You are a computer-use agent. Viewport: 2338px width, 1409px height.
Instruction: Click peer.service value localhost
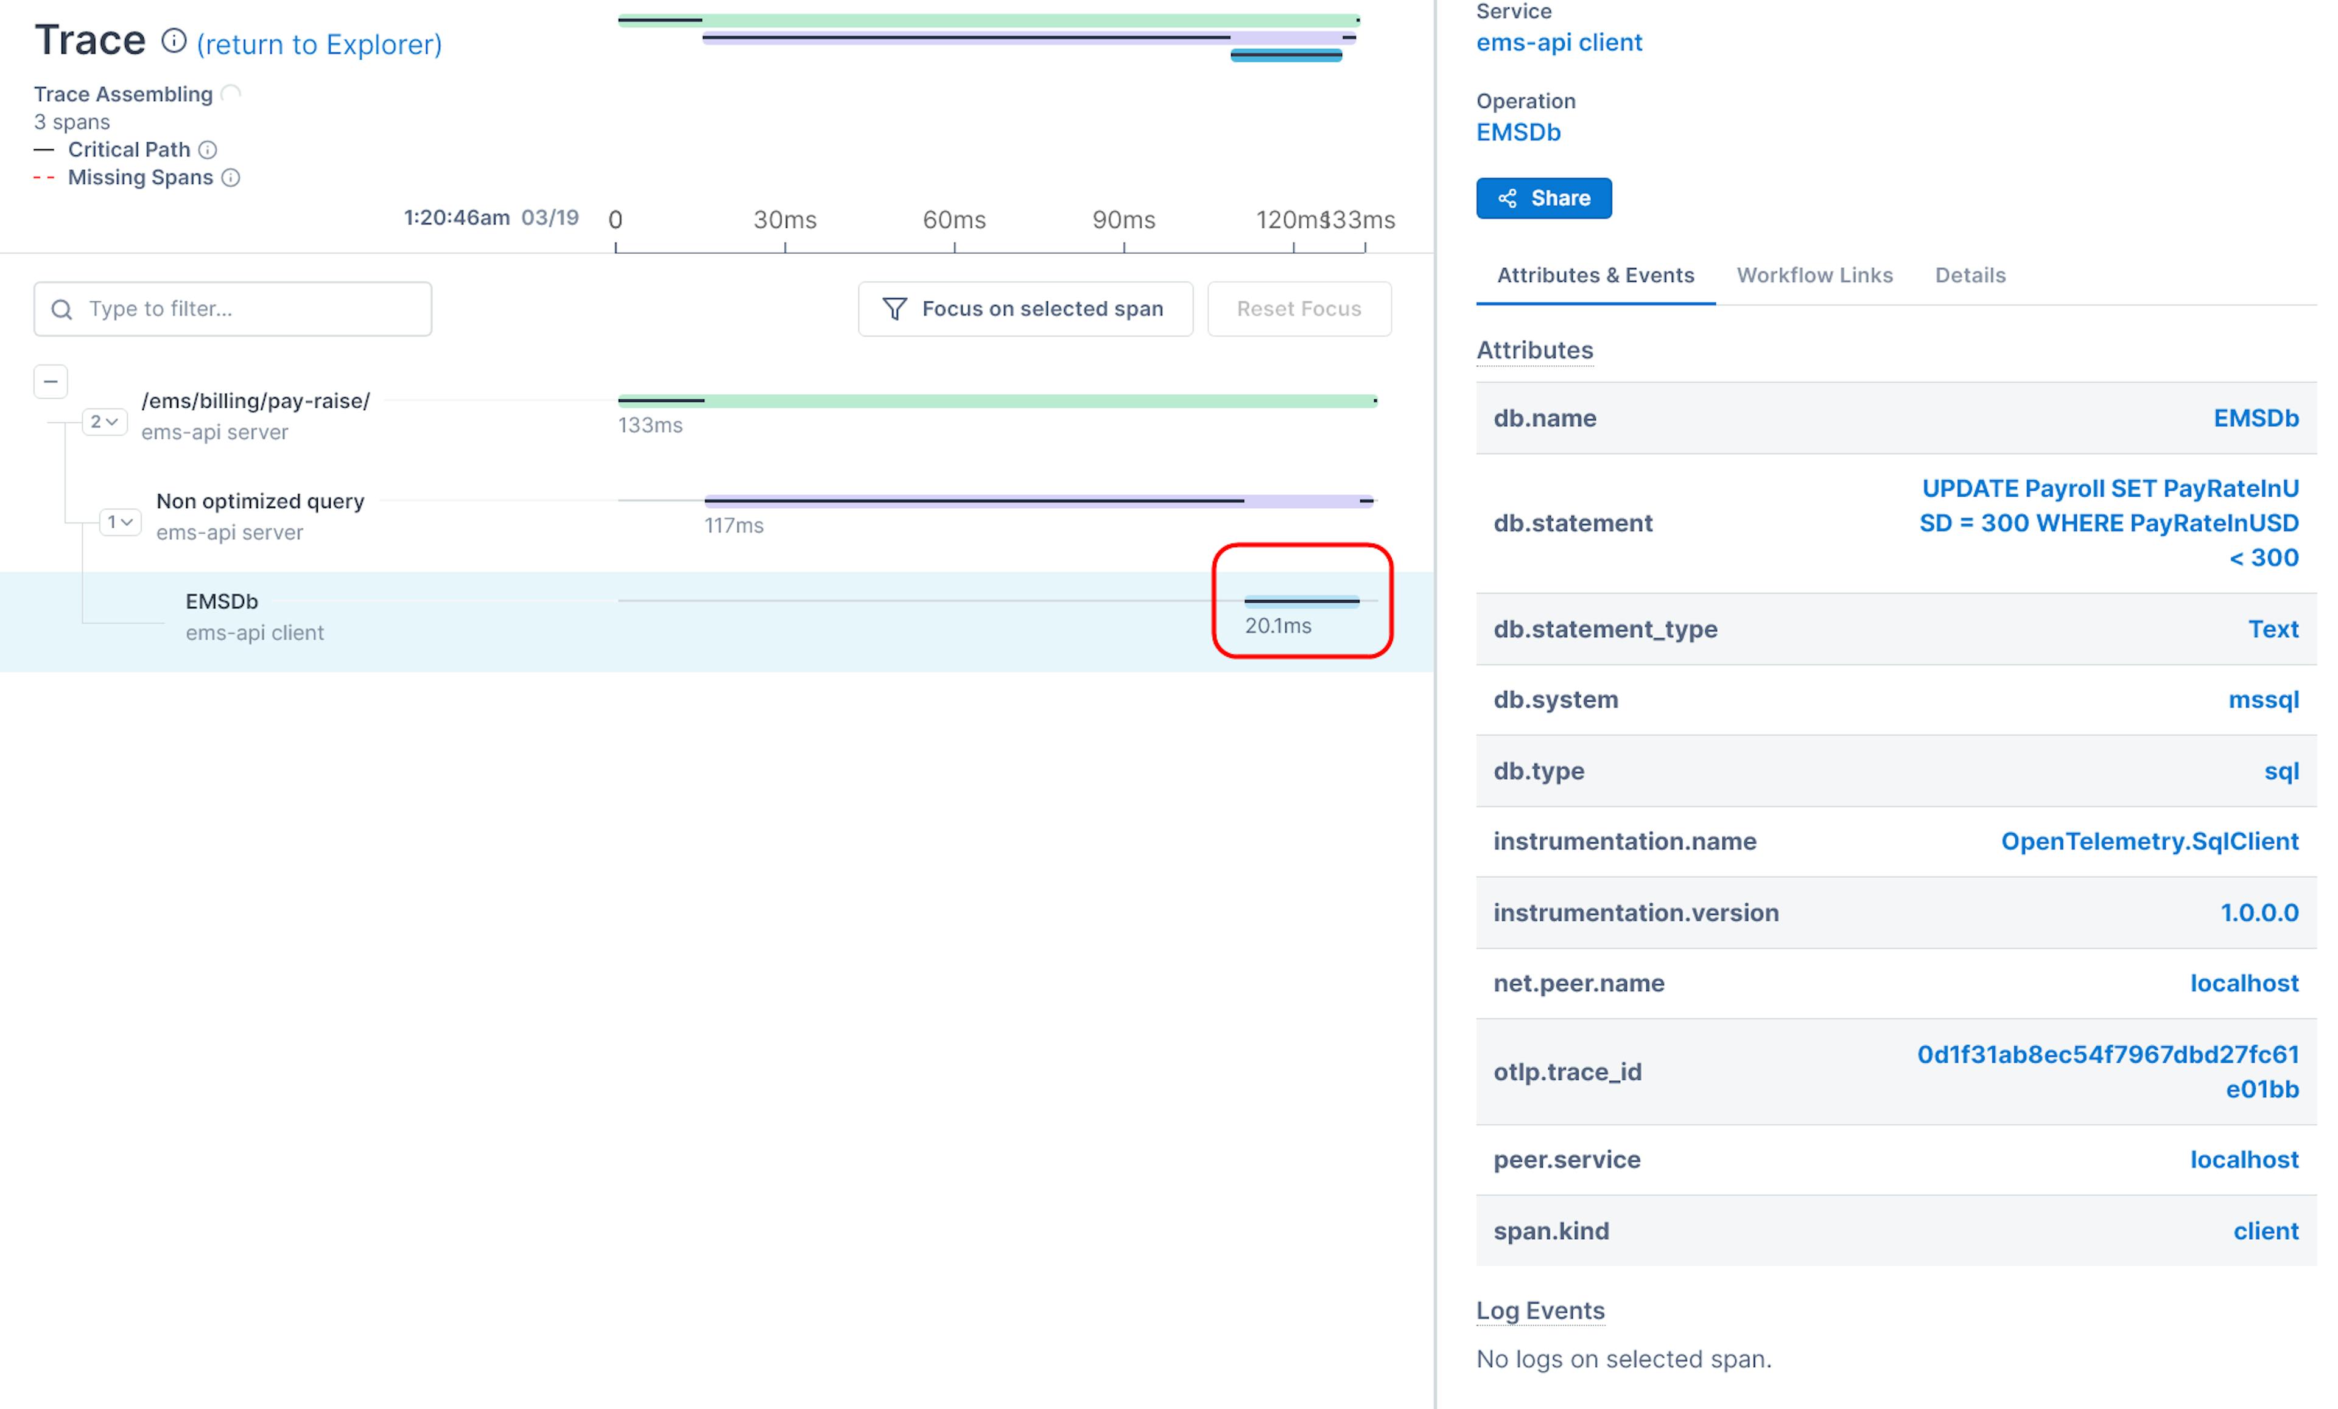(2244, 1159)
